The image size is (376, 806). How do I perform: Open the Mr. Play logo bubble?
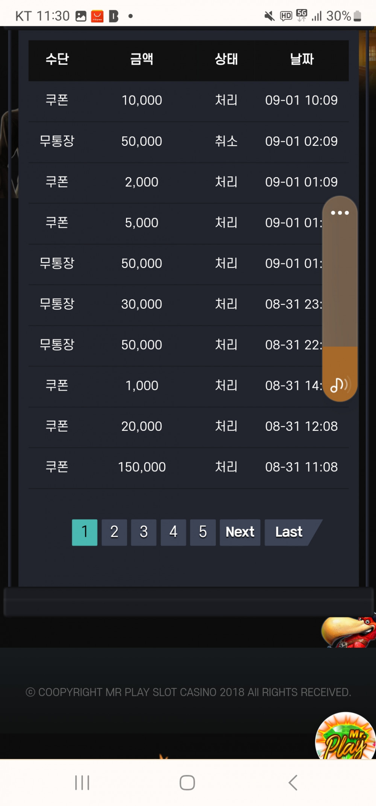(345, 736)
